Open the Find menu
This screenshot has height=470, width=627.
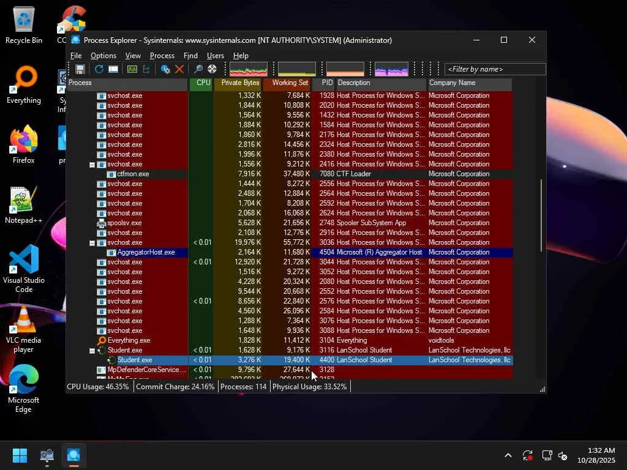(x=190, y=56)
